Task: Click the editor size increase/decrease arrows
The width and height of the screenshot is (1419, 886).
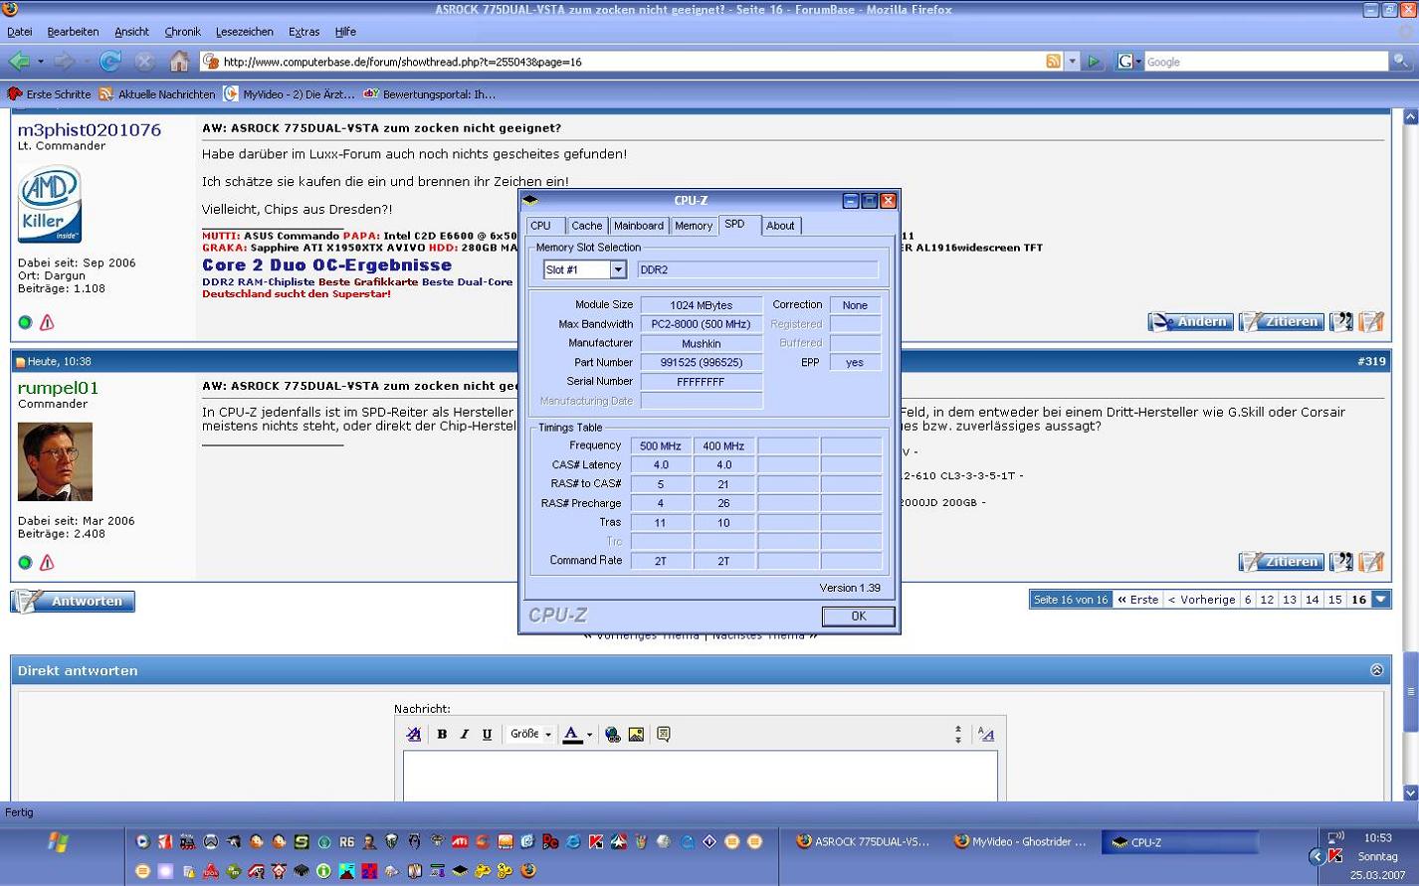Action: (x=958, y=735)
